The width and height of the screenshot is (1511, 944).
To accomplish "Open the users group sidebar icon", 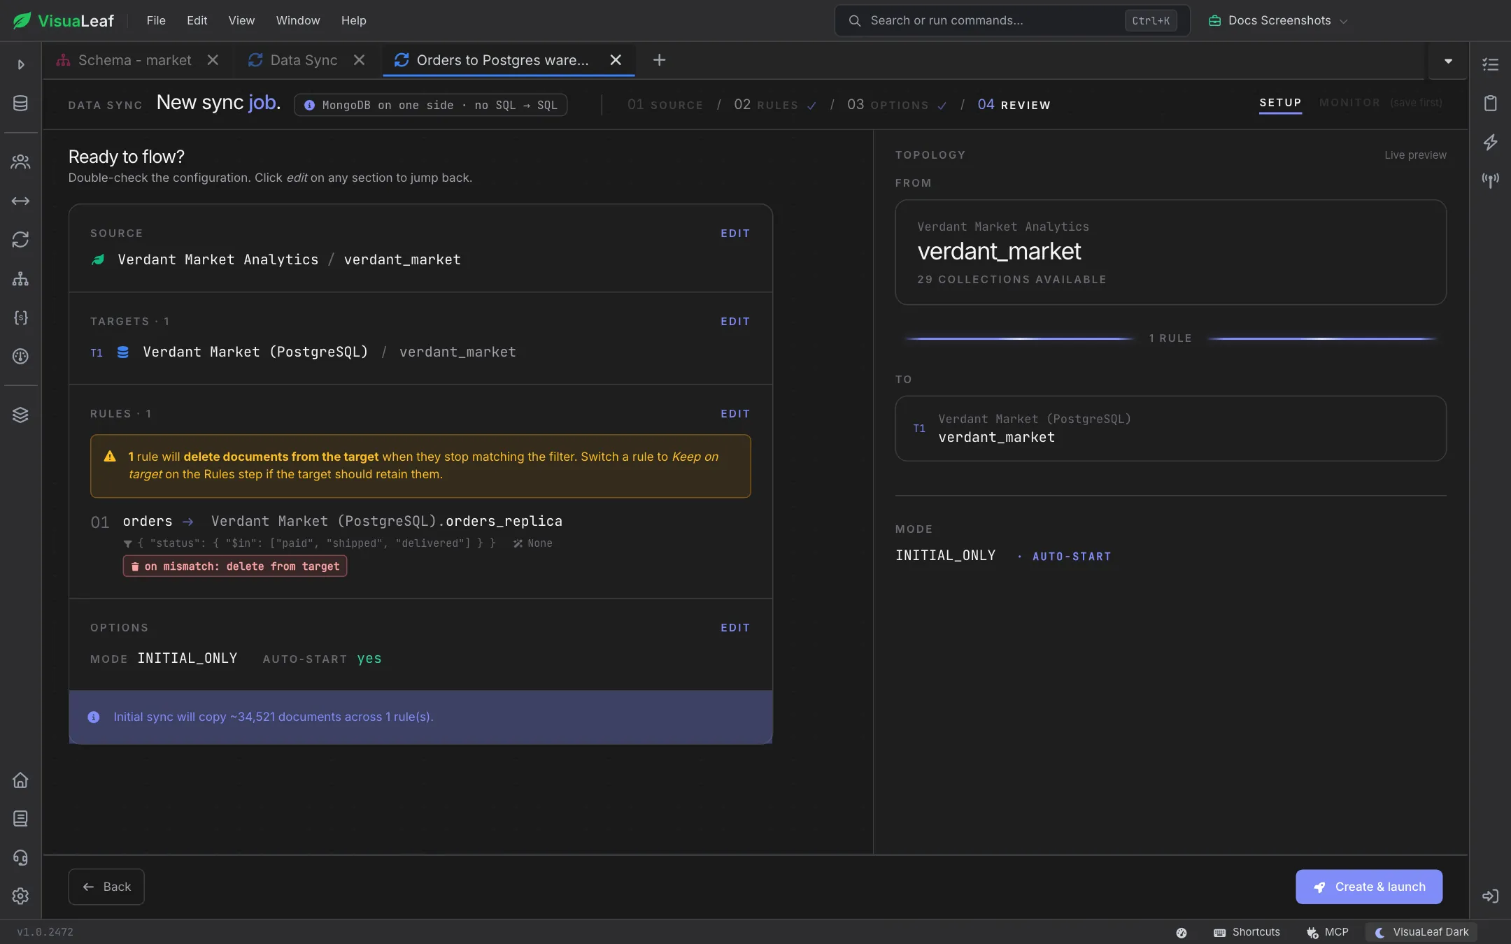I will coord(20,162).
